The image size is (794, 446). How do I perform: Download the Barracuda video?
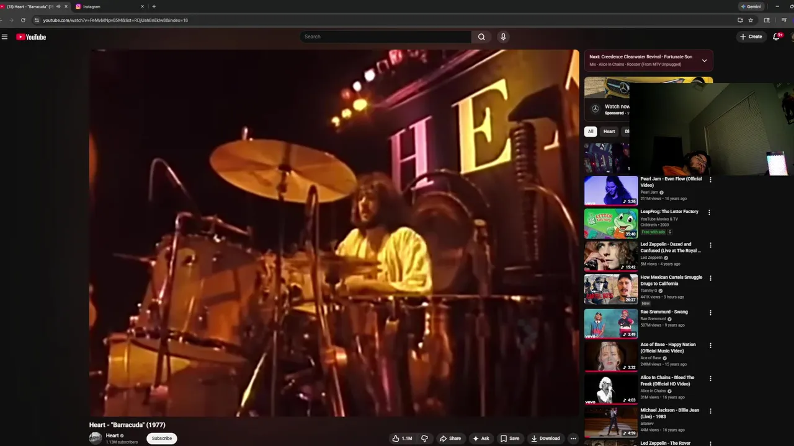pos(545,438)
